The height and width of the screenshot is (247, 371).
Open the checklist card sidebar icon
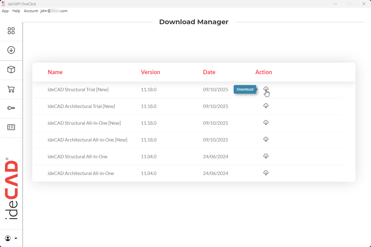[x=11, y=128]
